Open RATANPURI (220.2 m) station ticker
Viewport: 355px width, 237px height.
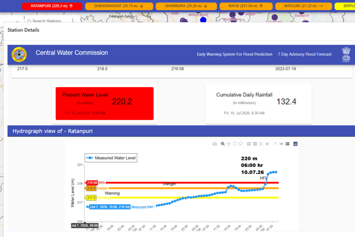click(52, 6)
